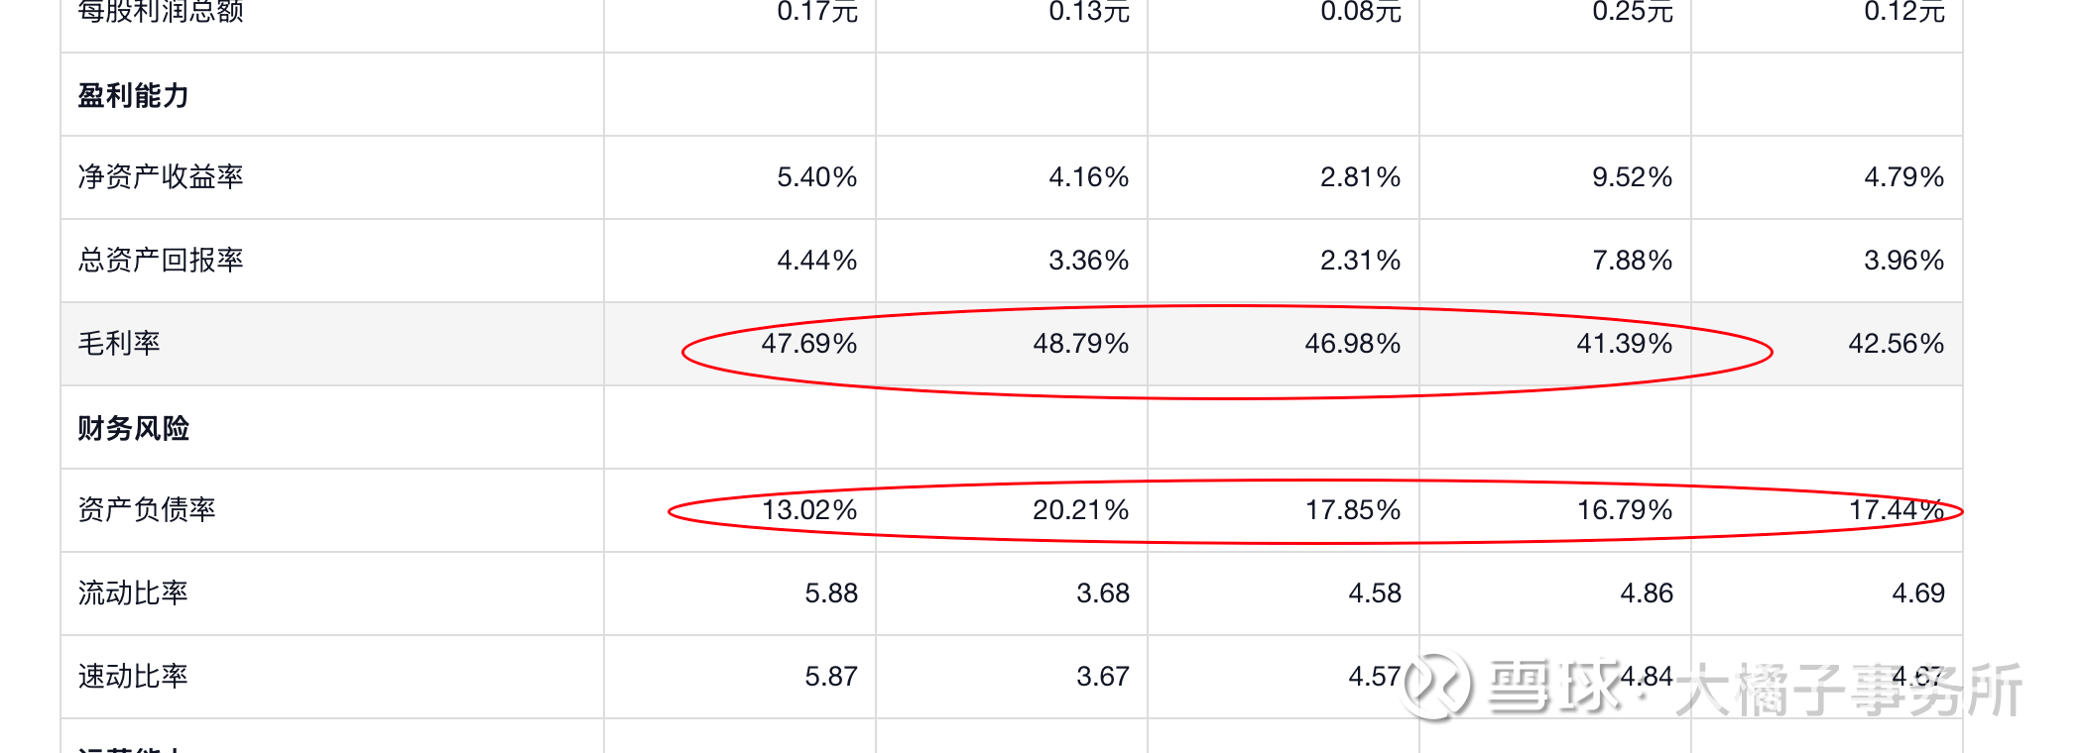Select the 42.56% gross margin cell
2083x753 pixels.
click(x=1896, y=344)
